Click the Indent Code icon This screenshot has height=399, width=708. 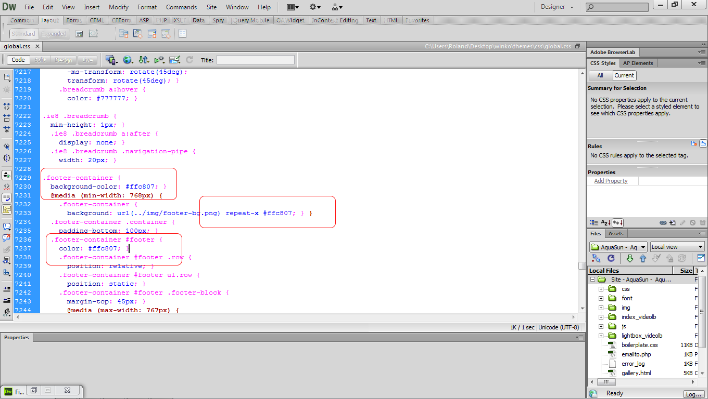click(x=7, y=289)
